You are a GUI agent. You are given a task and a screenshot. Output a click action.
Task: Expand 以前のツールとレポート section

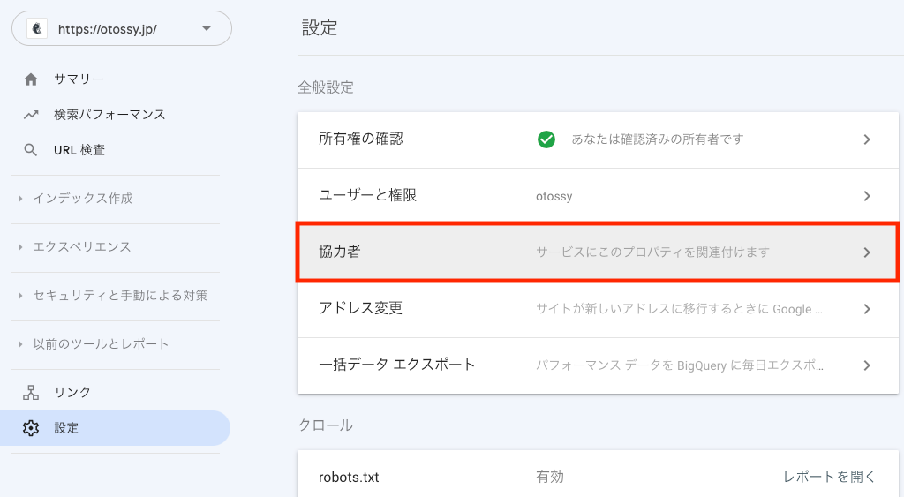point(100,343)
